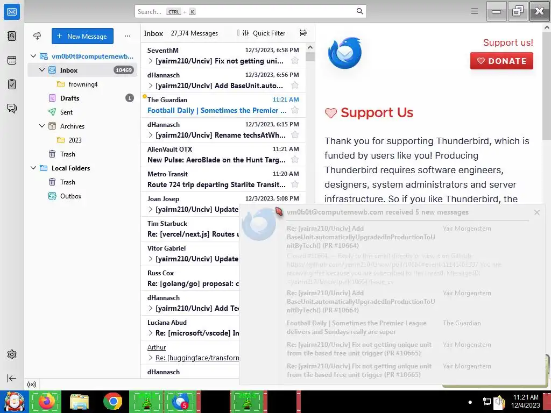Screen dimensions: 551x413
Task: Expand dHannasch Rename techsAtWh thread
Action: pos(151,135)
